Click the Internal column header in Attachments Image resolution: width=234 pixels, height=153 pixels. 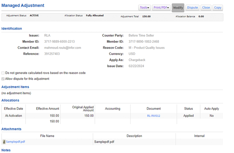point(199,136)
